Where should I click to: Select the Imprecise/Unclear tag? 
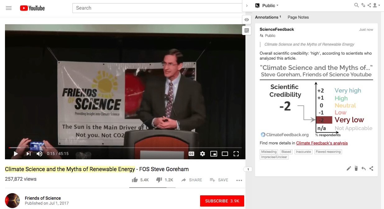tap(274, 157)
